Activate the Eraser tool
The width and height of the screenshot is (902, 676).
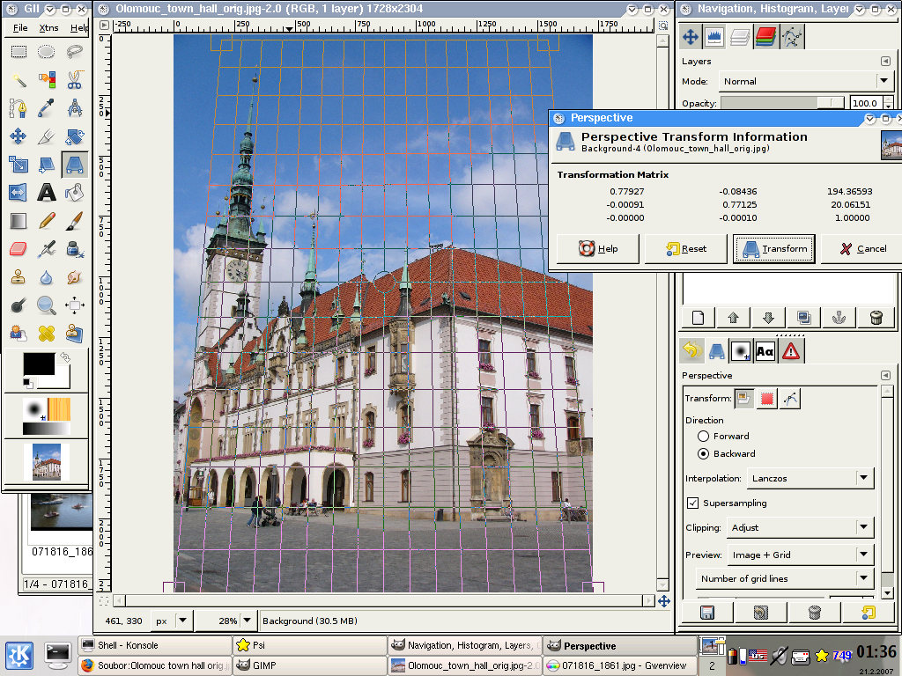pyautogui.click(x=18, y=249)
